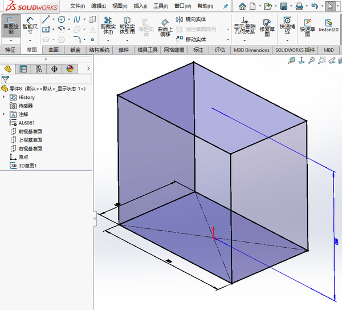This screenshot has width=342, height=310.
Task: Activate 曲面上偏移 offset on surface
Action: [165, 28]
